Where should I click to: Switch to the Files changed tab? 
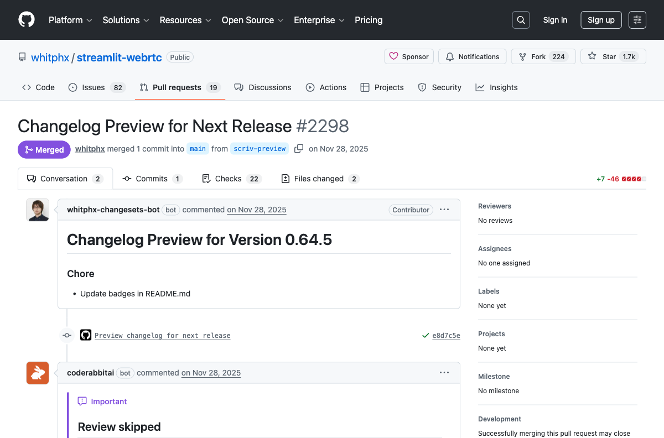pos(320,179)
